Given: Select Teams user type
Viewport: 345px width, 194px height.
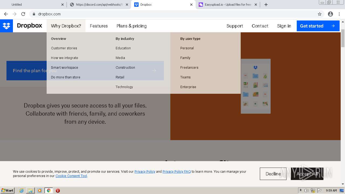Looking at the screenshot, I should click(x=185, y=77).
